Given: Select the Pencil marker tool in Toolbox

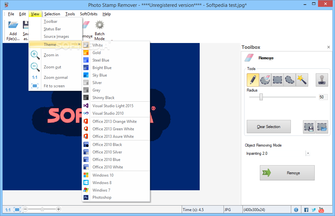Looking at the screenshot, I should pyautogui.click(x=253, y=80).
